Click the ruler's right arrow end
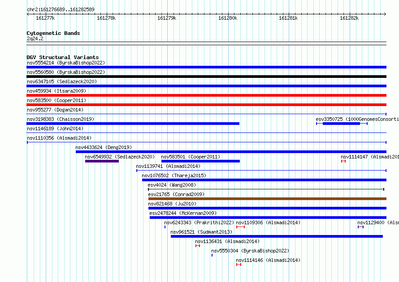 [x=385, y=14]
